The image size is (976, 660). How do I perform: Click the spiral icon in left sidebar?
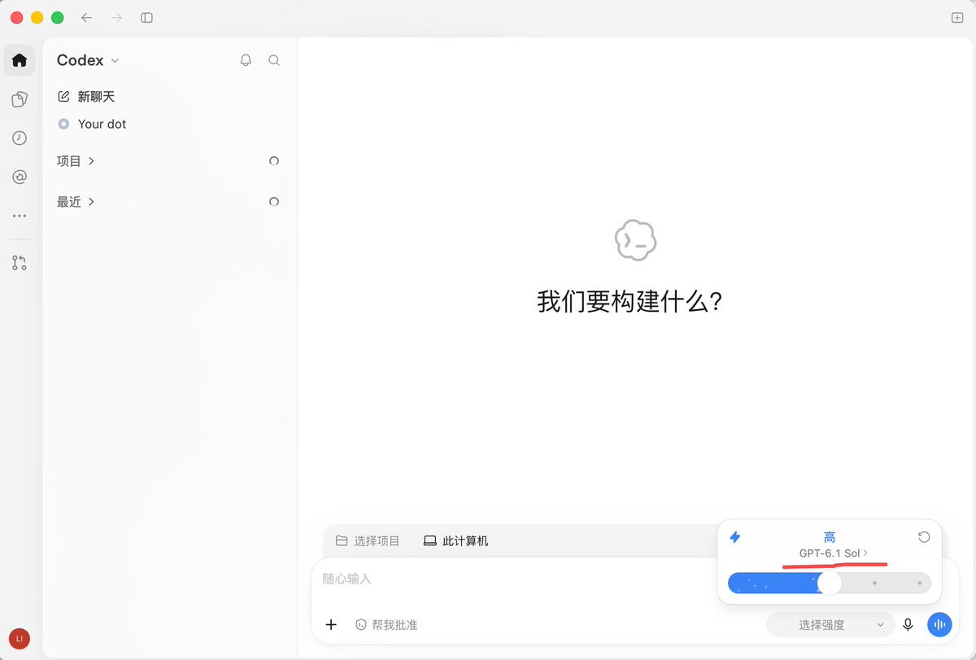tap(20, 177)
